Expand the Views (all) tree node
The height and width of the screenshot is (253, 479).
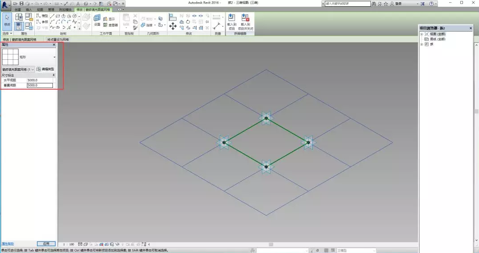(421, 34)
